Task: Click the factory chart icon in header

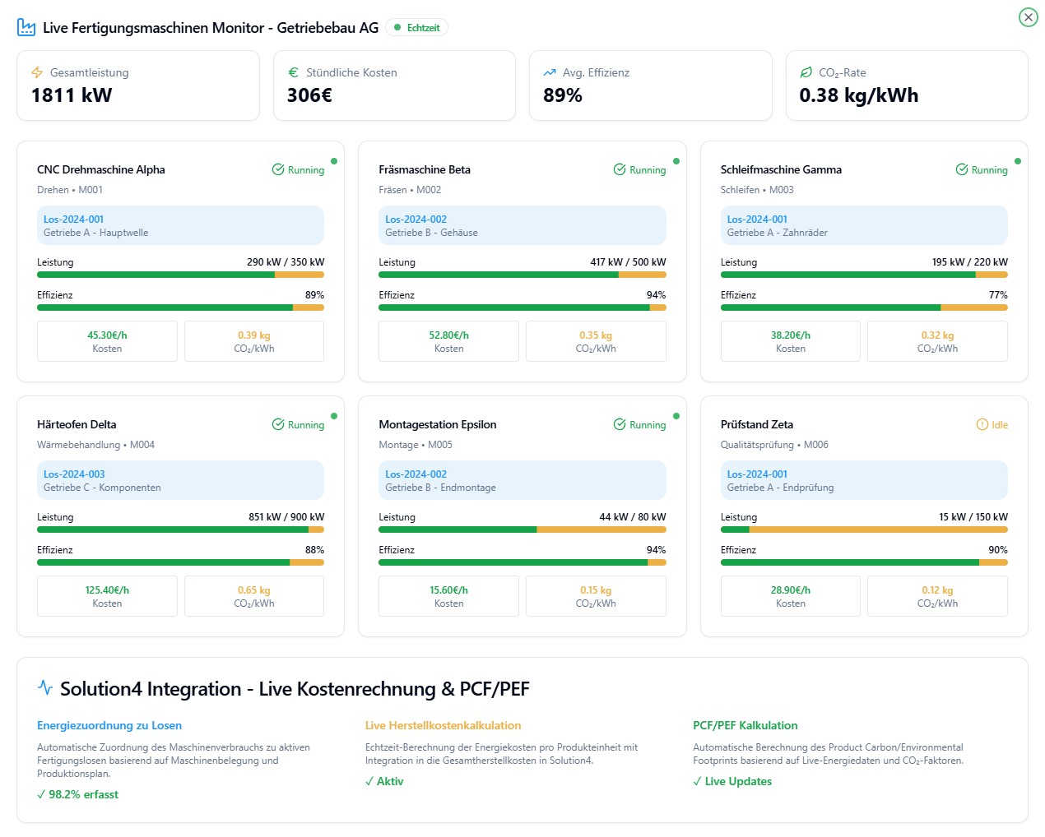Action: [26, 28]
